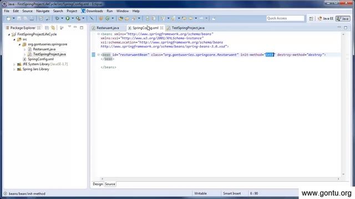
Task: Select Restaruant.java in Package Explorer
Action: 44,49
